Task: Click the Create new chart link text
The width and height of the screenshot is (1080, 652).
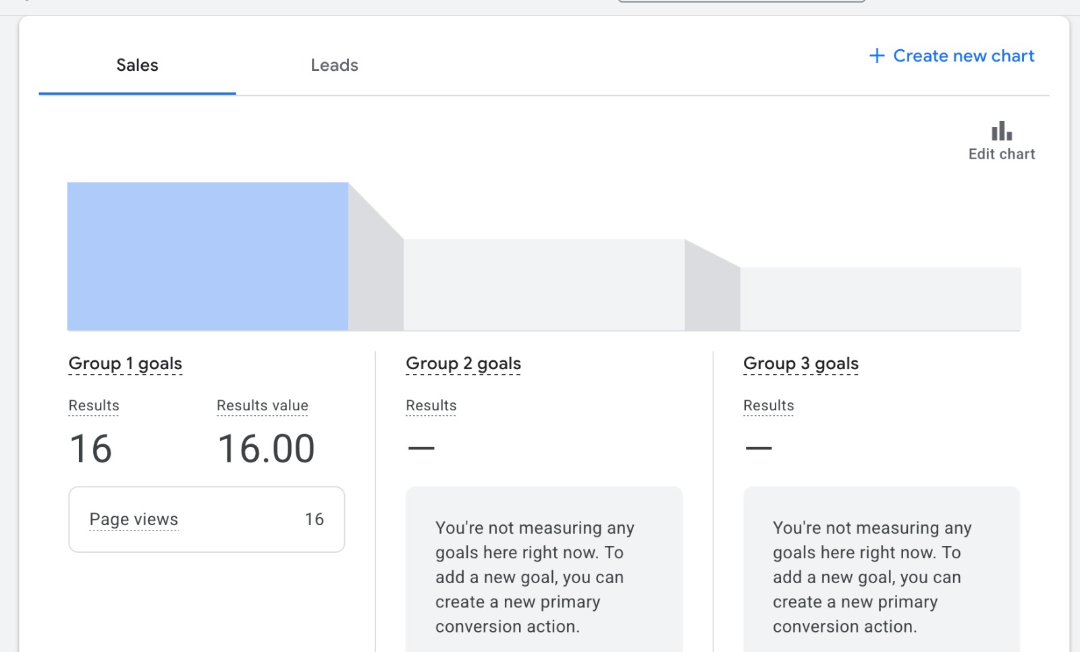Action: coord(963,56)
